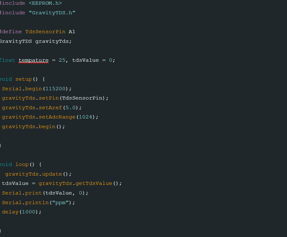Click the number 25 after tempature
The width and height of the screenshot is (287, 237).
click(x=62, y=60)
